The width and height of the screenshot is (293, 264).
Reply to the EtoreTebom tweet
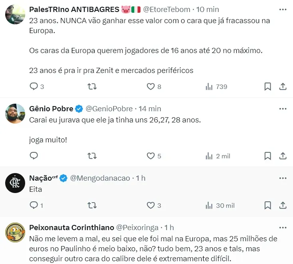pyautogui.click(x=34, y=87)
